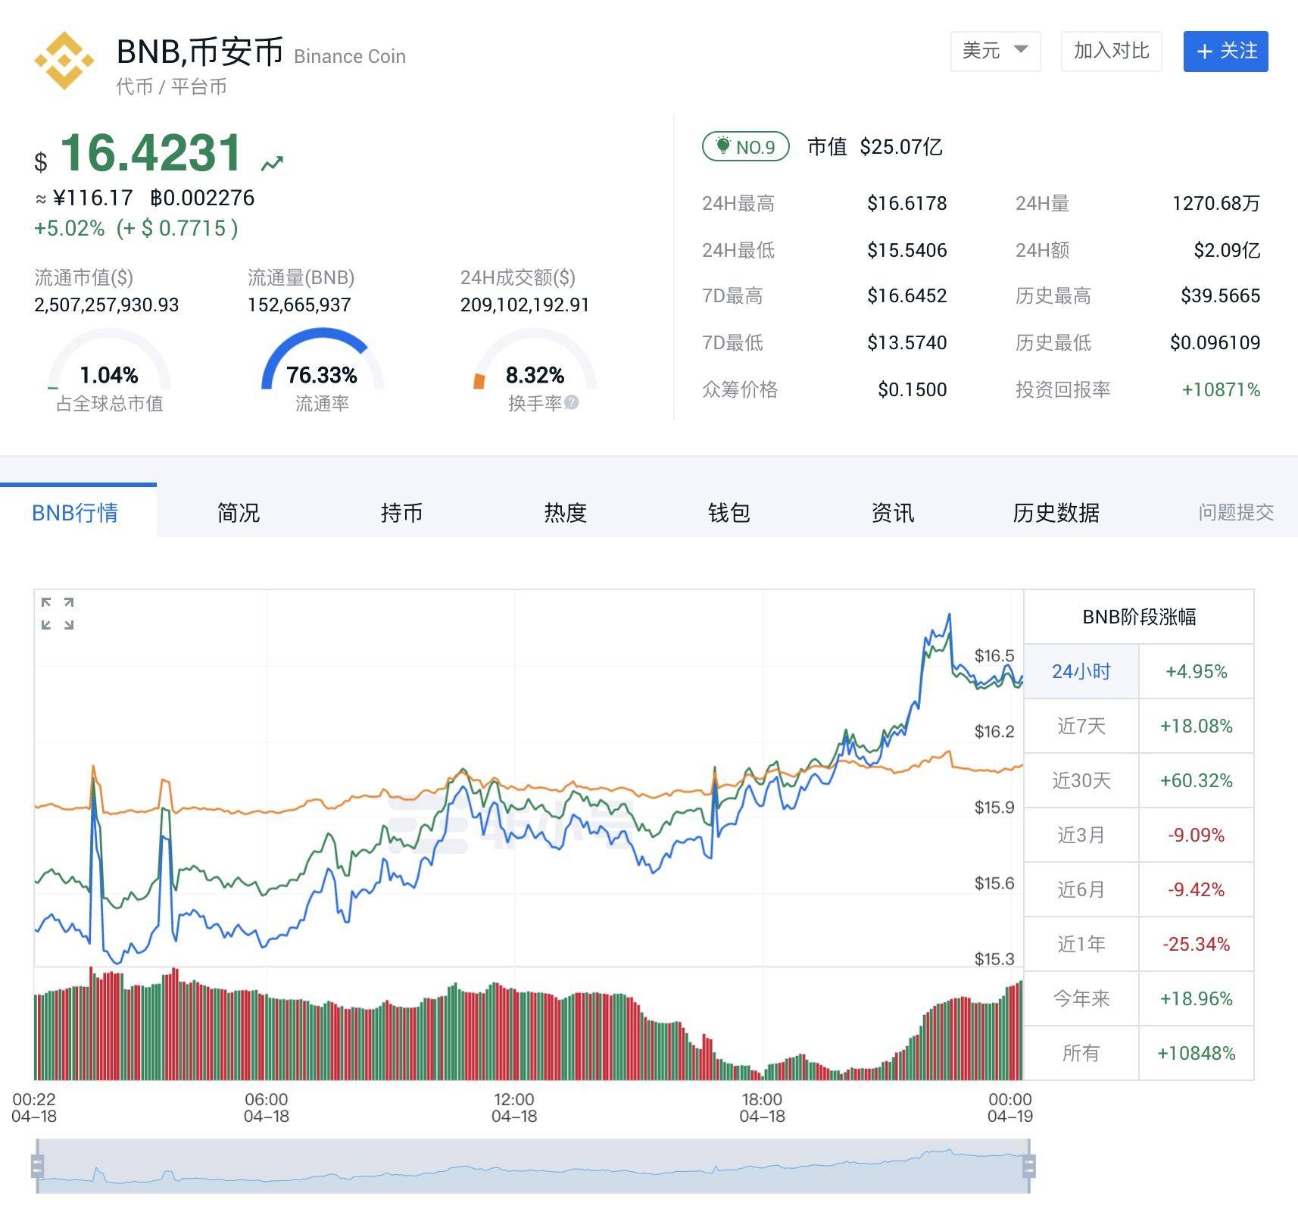Click the 问题提交 link
Screen dimensions: 1298x1206
pyautogui.click(x=1236, y=513)
